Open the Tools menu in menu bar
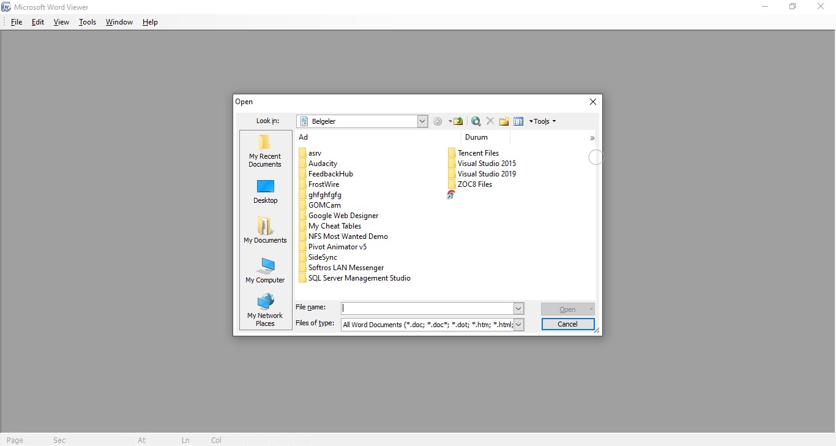 pos(88,22)
